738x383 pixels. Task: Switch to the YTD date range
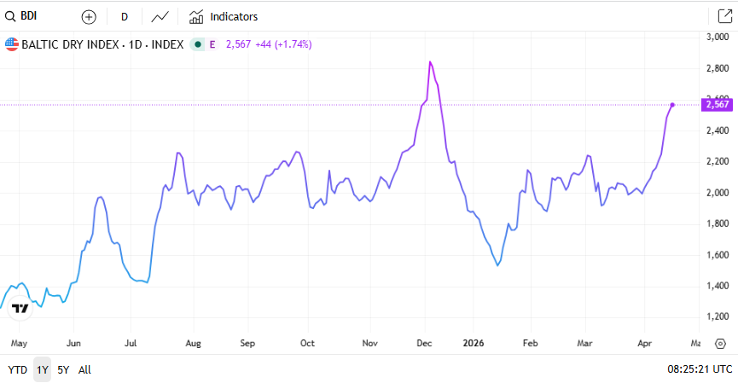[x=17, y=370]
